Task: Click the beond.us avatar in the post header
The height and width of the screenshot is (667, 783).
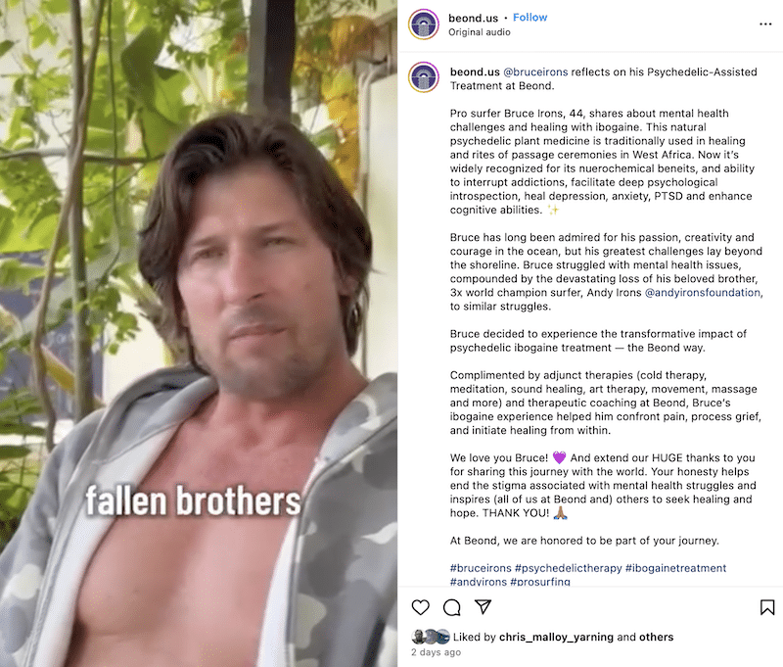Action: click(x=424, y=24)
